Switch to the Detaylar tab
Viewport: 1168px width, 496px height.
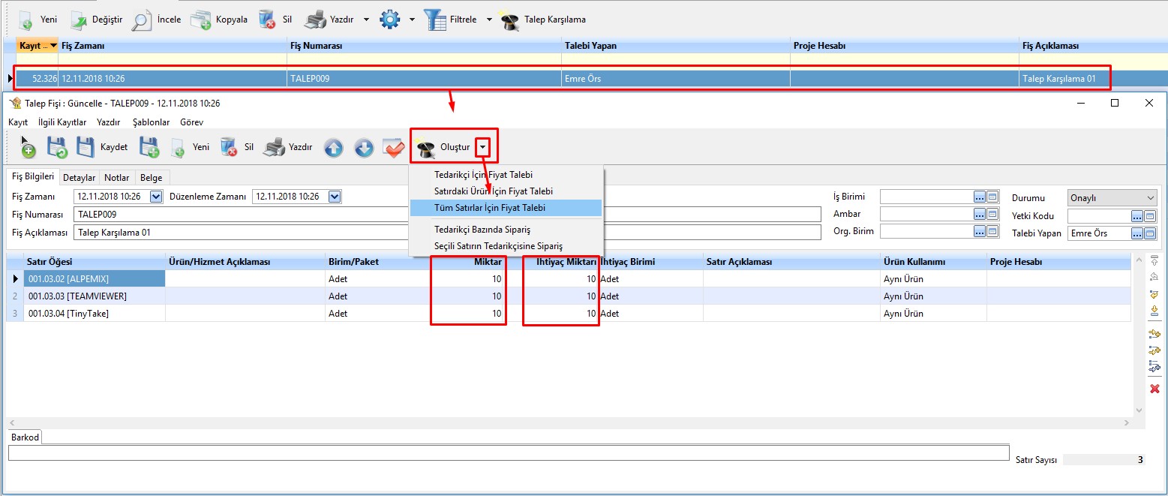[79, 178]
